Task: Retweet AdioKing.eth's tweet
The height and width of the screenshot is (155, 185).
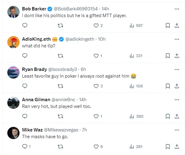Action: (60, 56)
